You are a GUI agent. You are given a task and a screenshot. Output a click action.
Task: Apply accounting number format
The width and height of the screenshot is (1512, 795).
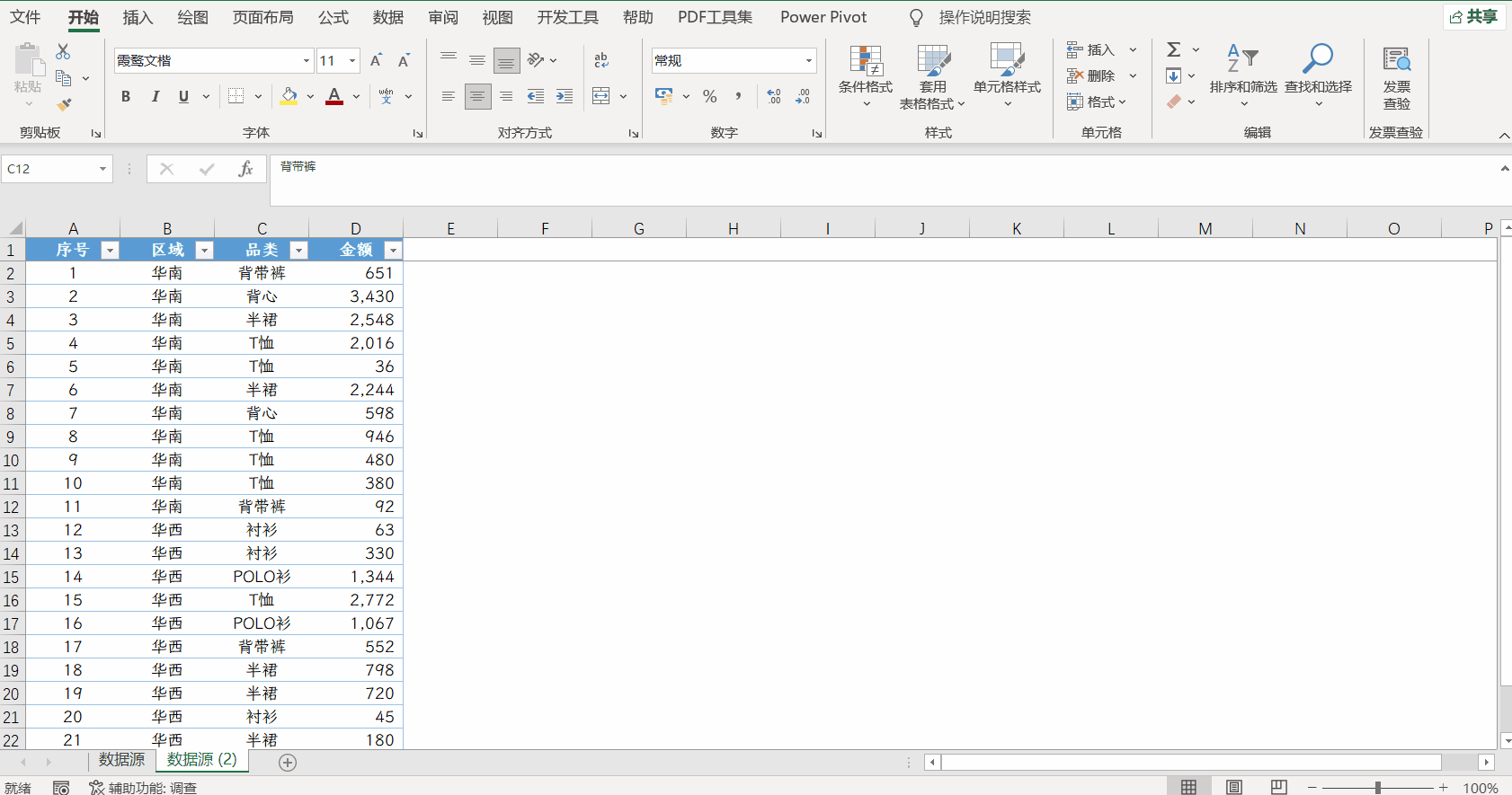664,96
